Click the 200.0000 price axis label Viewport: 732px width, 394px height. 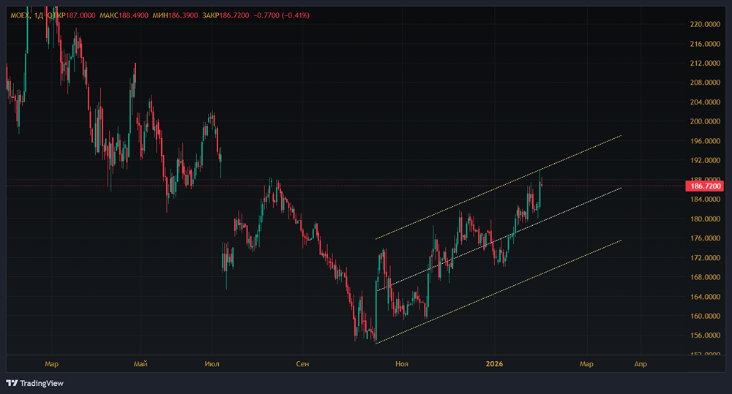705,121
